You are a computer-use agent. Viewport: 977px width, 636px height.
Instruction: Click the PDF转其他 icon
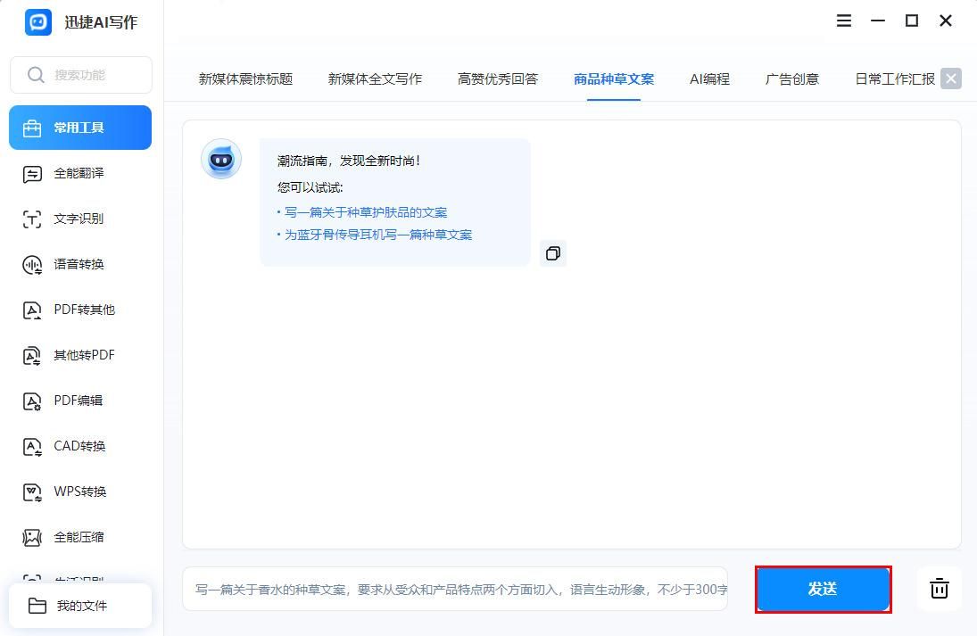[x=32, y=310]
